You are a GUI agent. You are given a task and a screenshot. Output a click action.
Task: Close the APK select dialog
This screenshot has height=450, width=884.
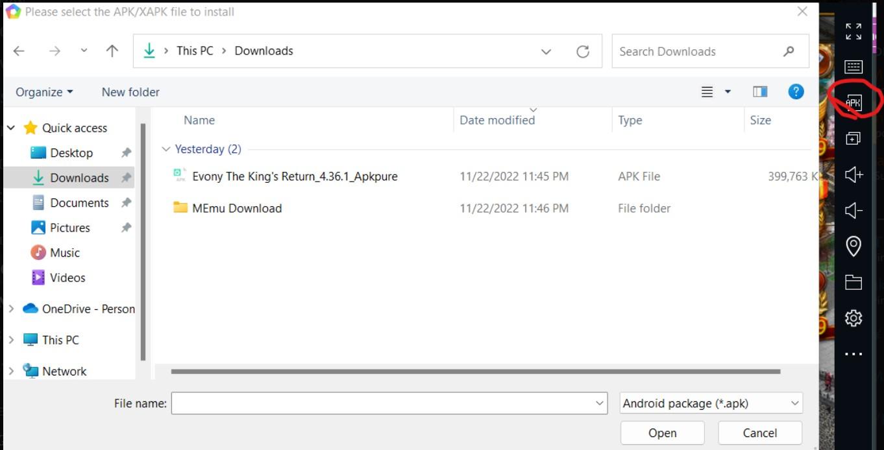click(x=802, y=12)
